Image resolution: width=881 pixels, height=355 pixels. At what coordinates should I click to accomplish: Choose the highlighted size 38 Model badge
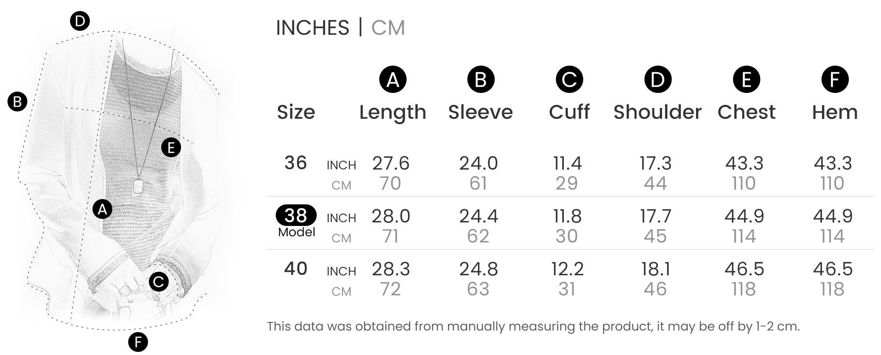pos(296,215)
